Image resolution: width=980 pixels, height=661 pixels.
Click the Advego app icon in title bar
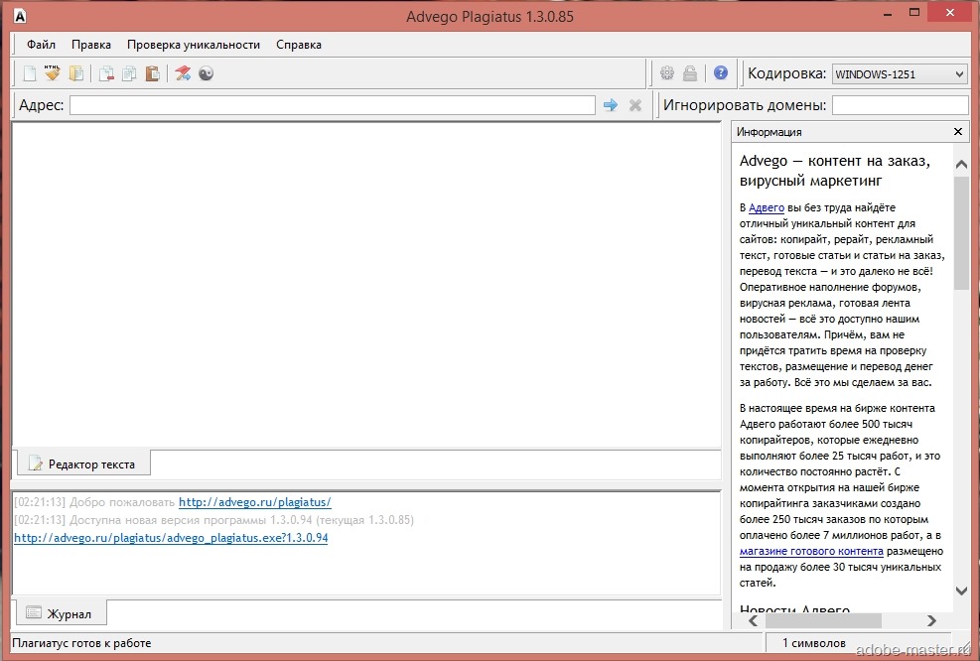20,16
